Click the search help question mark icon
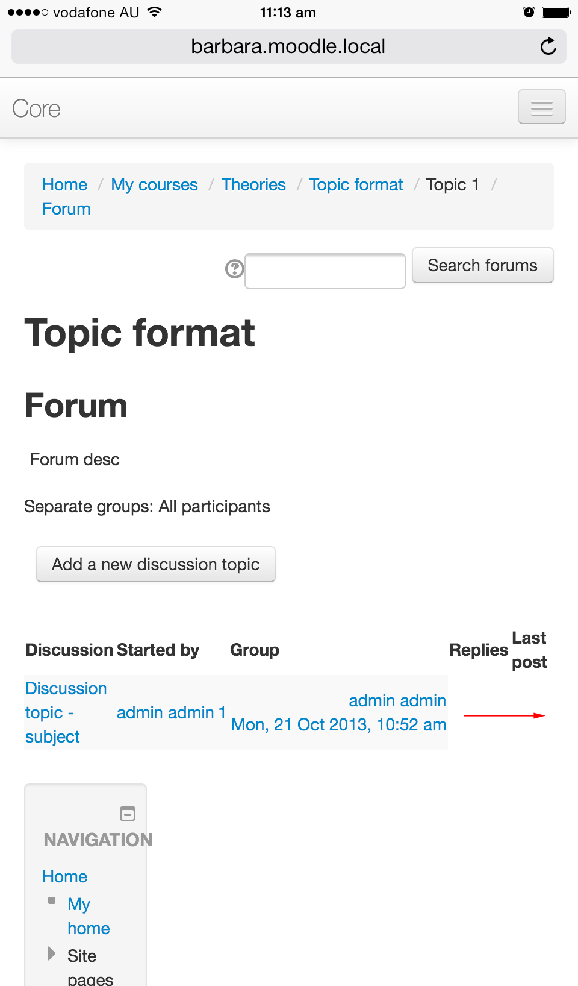The width and height of the screenshot is (578, 986). pos(234,268)
